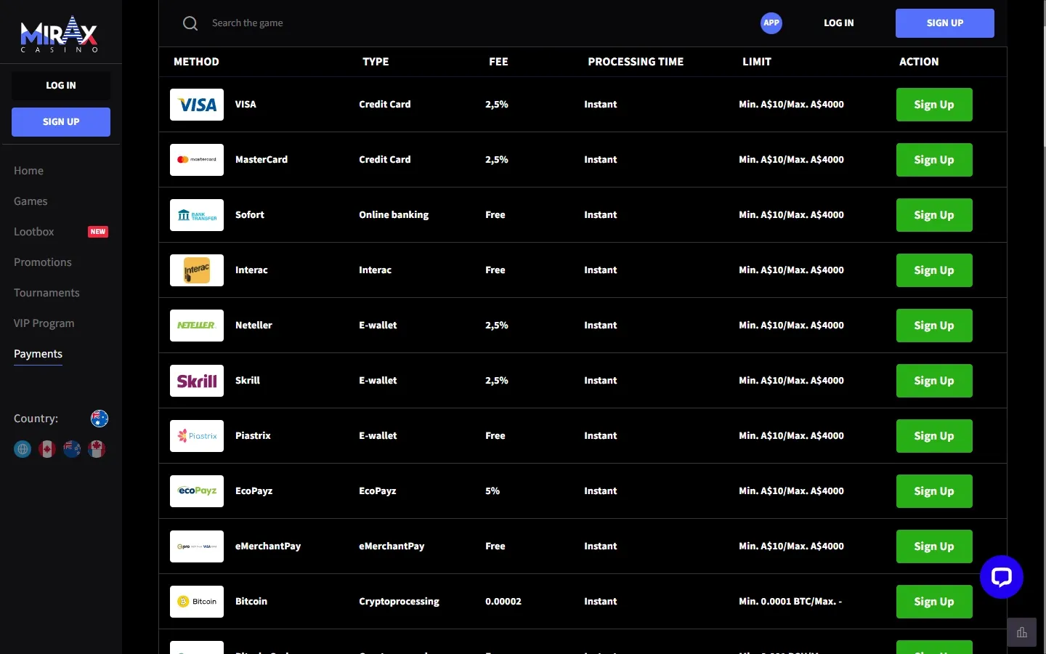
Task: Click PROCESSING TIME column header
Action: point(636,62)
